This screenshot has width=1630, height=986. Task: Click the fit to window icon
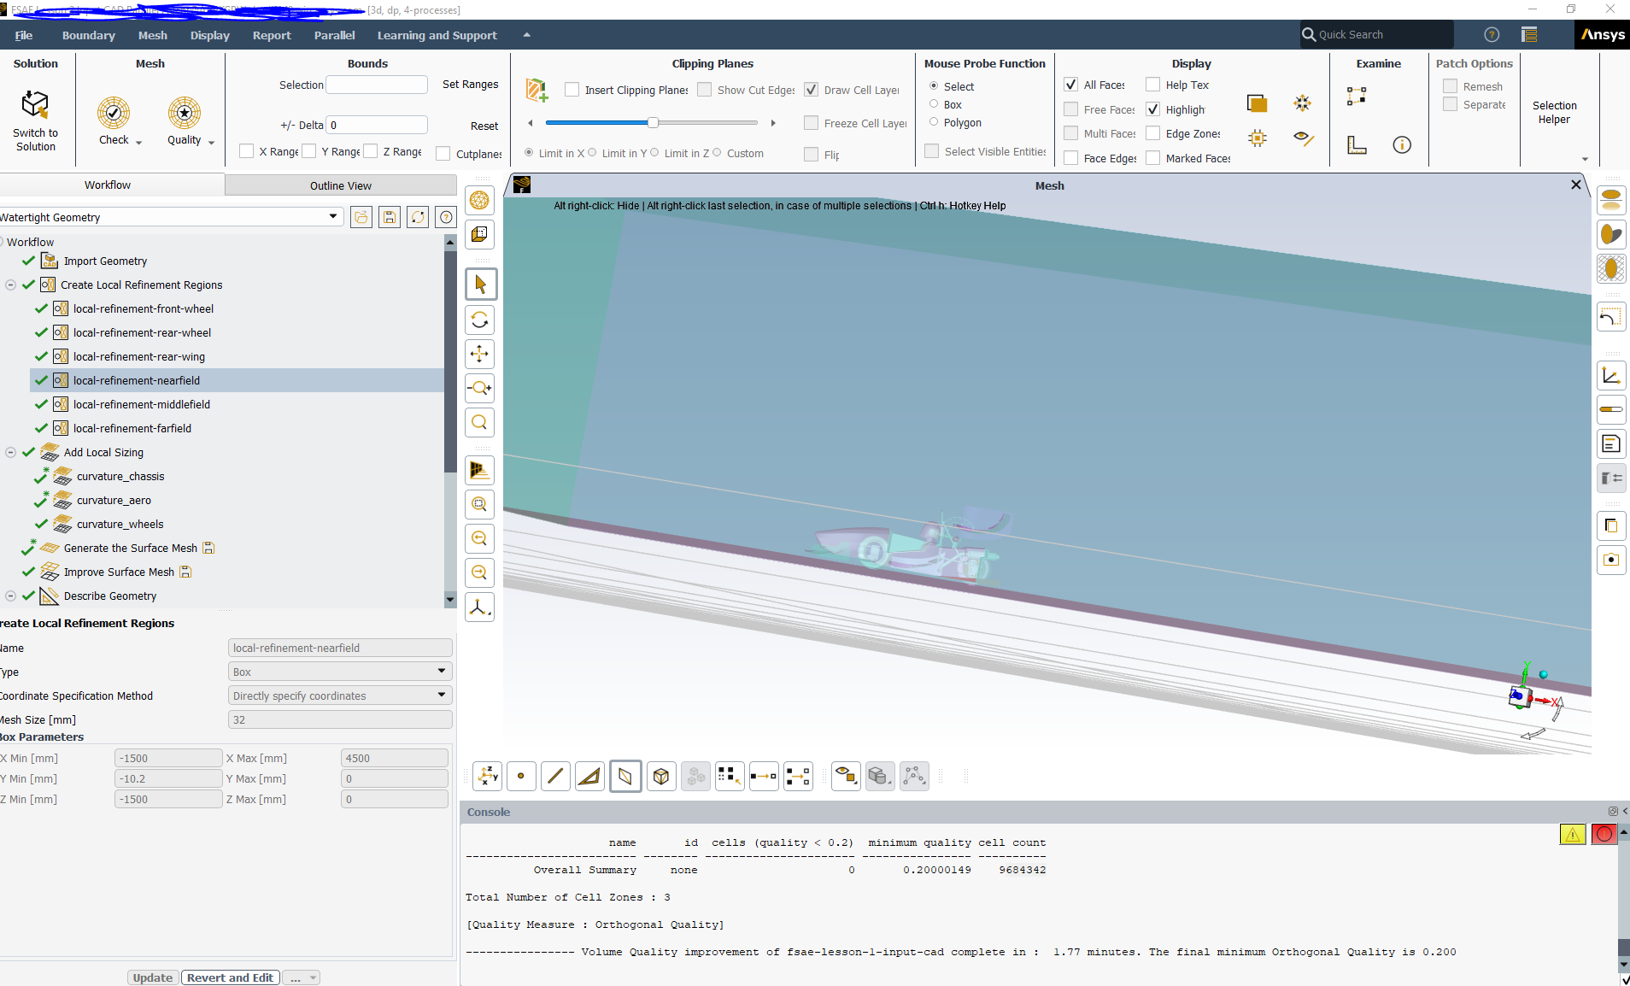pyautogui.click(x=480, y=422)
